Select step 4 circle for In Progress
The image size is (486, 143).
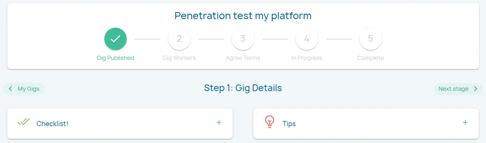pos(307,39)
